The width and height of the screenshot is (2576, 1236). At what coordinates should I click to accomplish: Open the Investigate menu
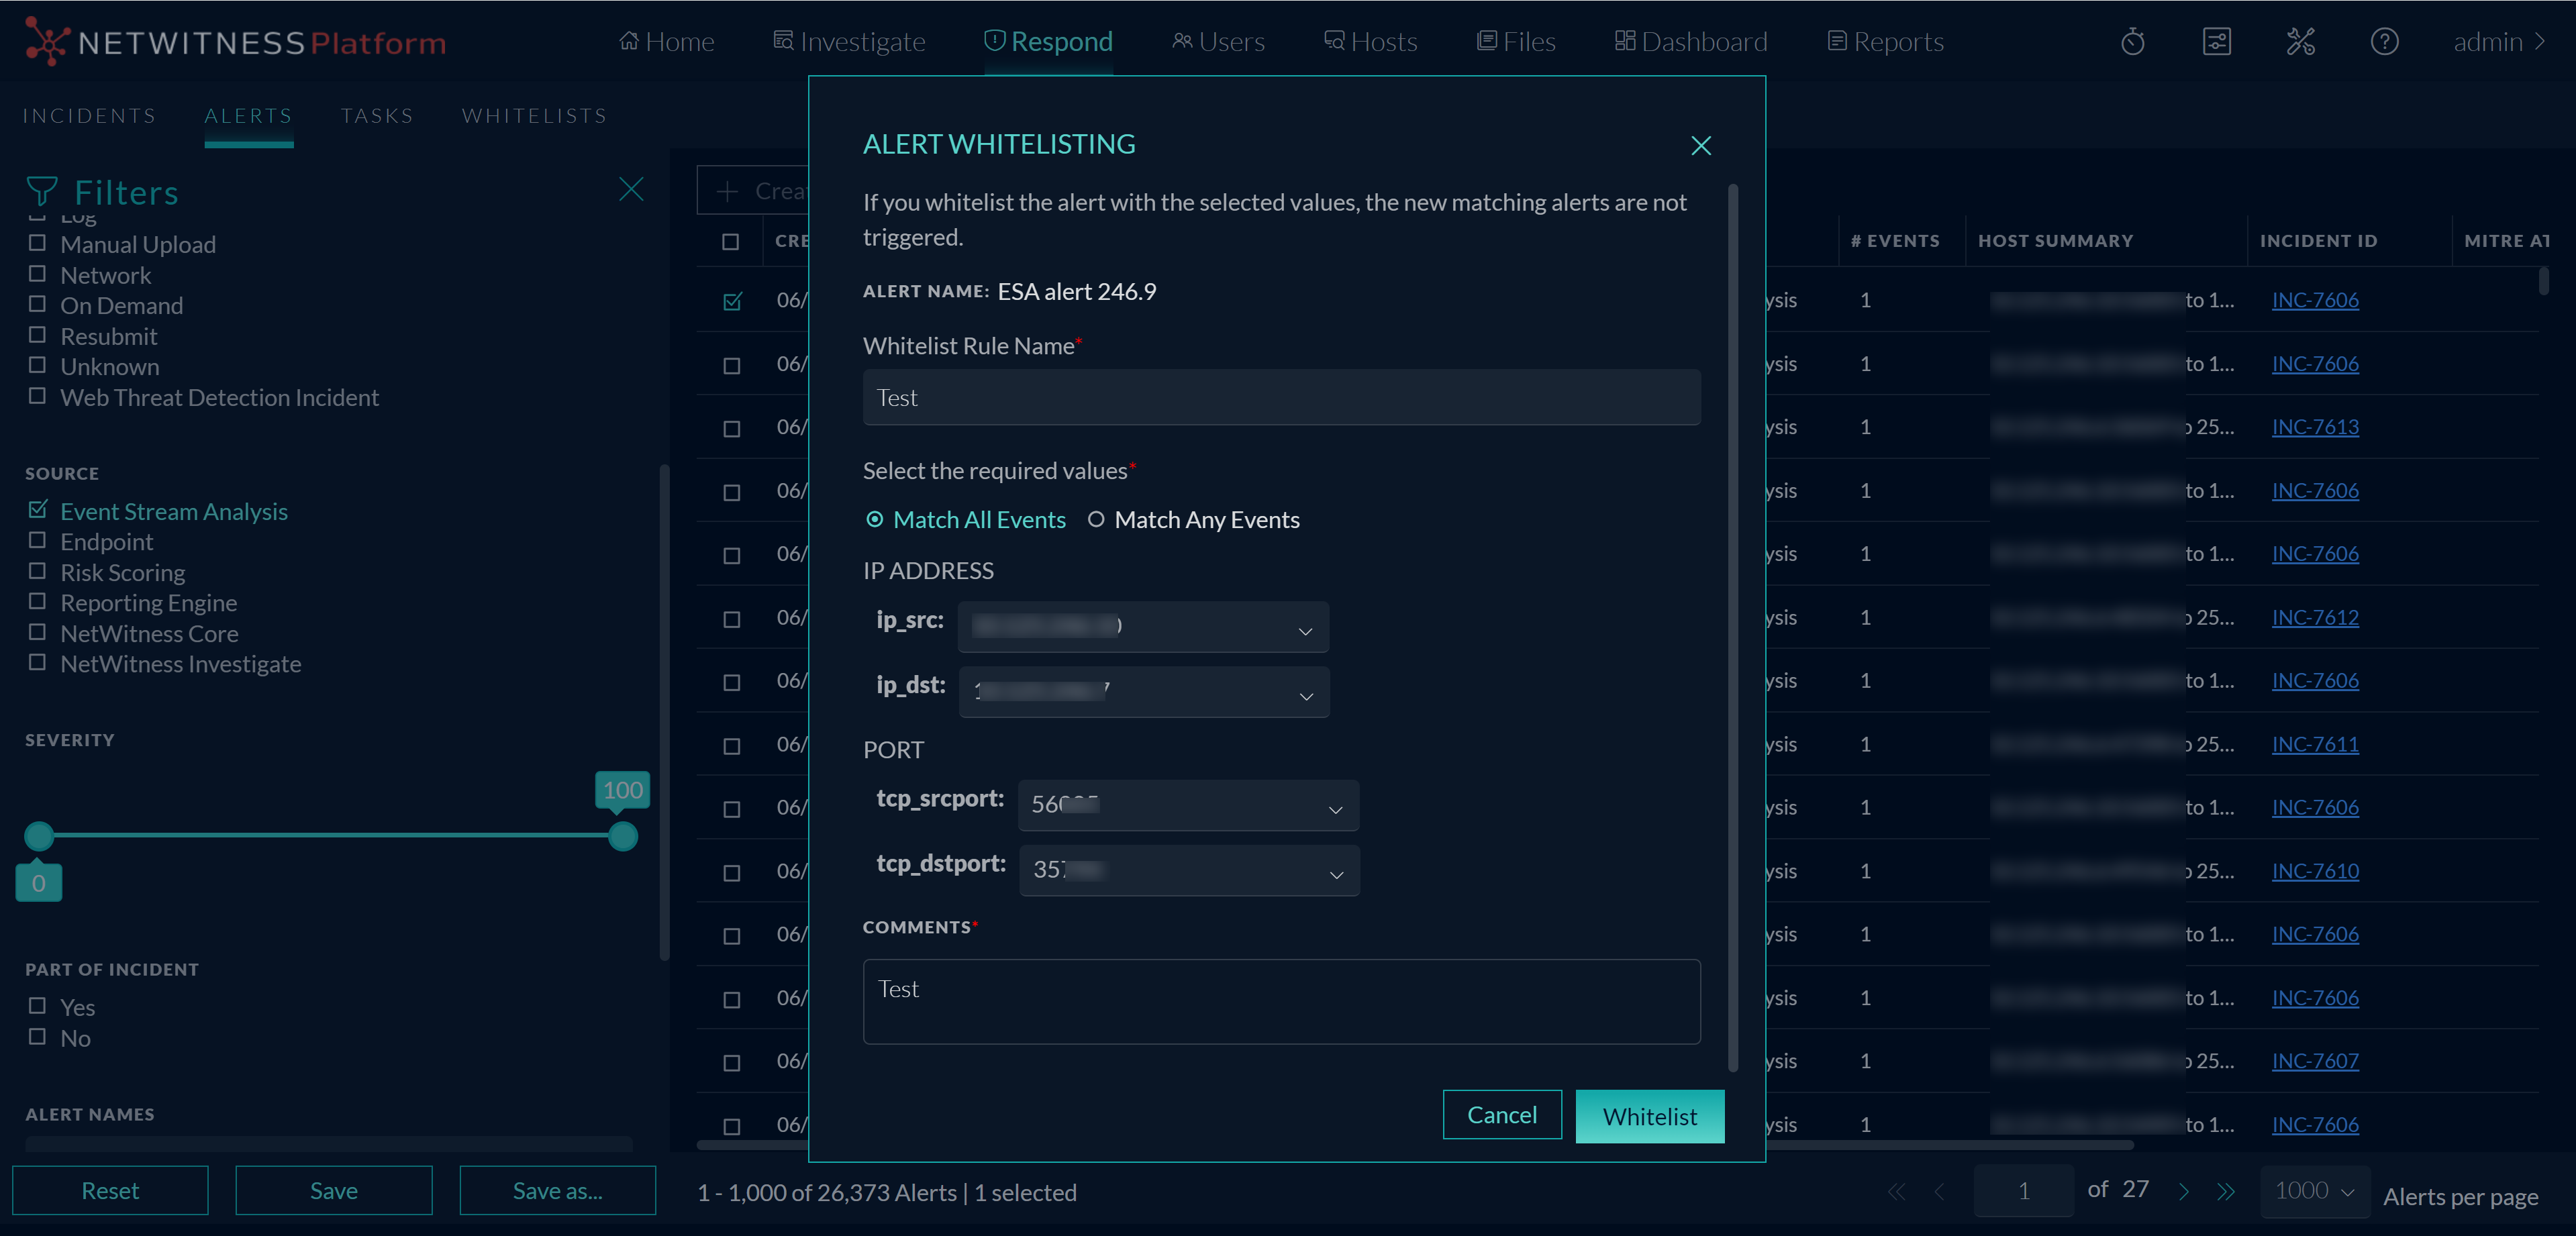(850, 42)
